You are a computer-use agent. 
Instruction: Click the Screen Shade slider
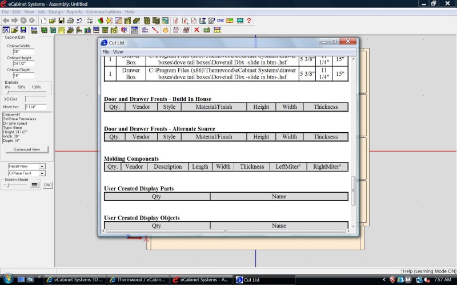click(x=16, y=185)
